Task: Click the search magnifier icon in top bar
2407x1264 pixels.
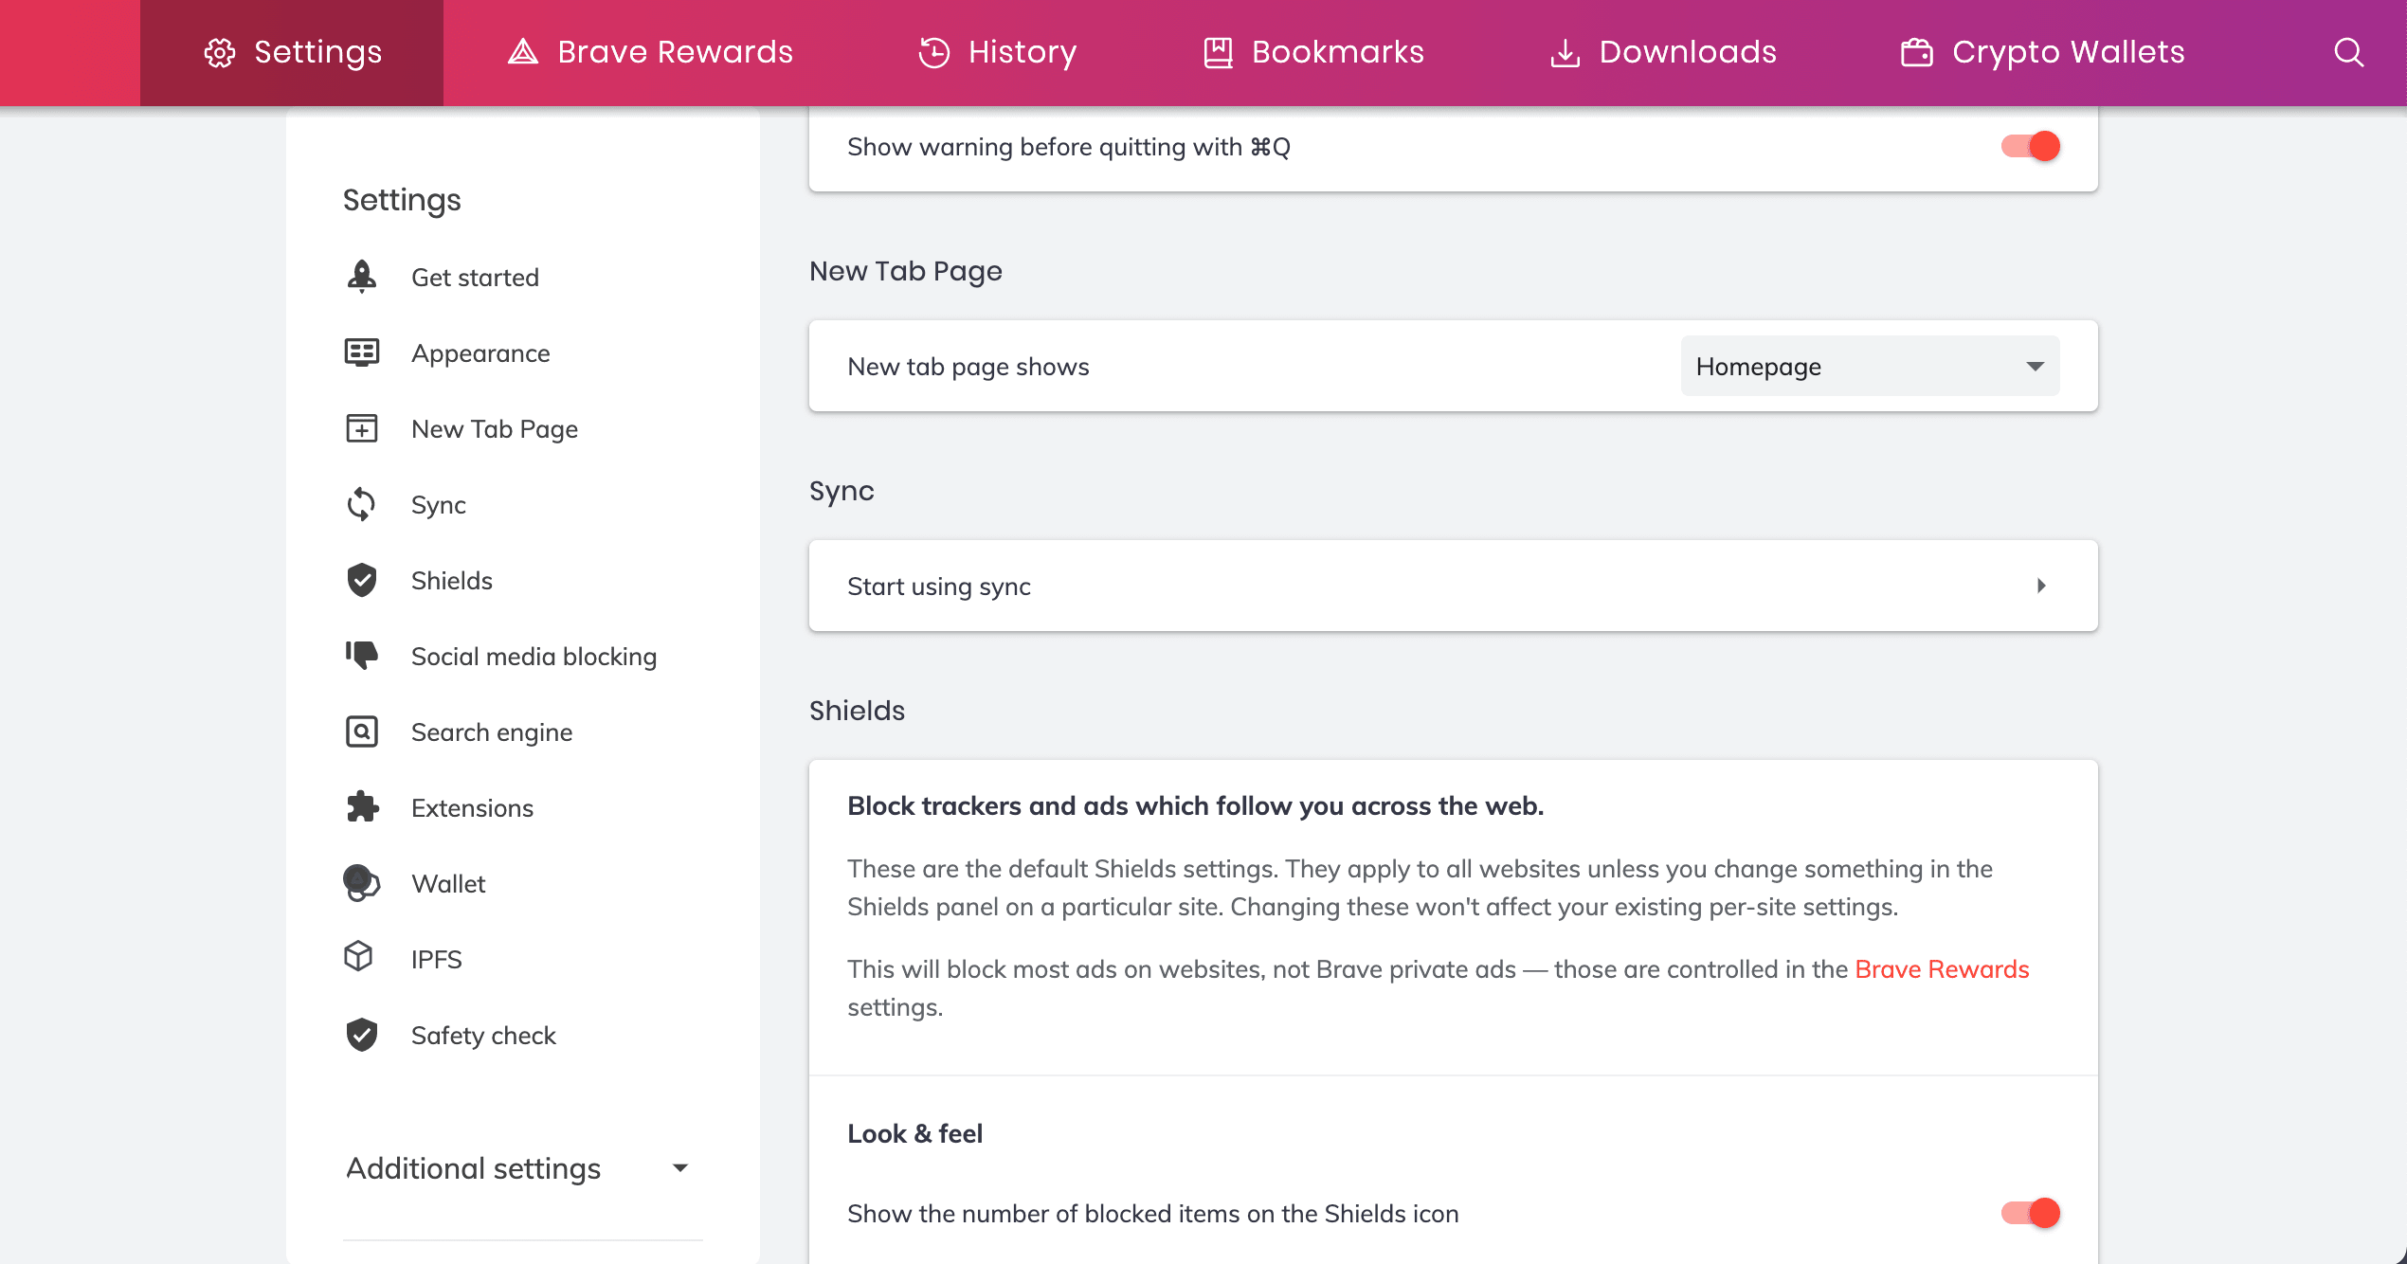Action: pos(2347,52)
